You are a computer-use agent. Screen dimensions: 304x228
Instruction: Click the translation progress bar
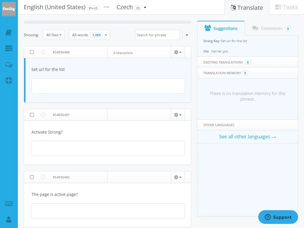[x=107, y=22]
